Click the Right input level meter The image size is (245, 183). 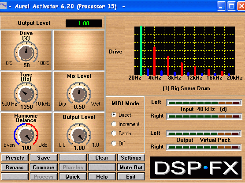click(x=204, y=116)
